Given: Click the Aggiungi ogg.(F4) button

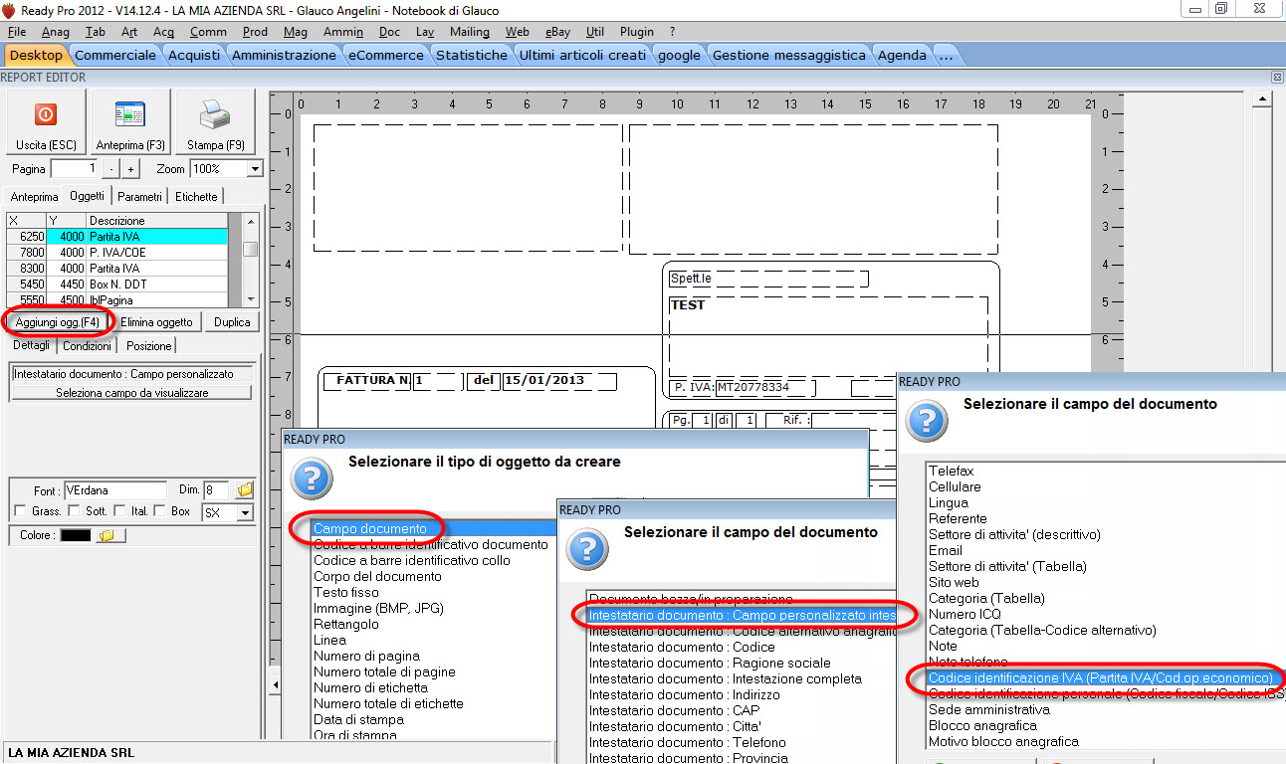Looking at the screenshot, I should 58,322.
